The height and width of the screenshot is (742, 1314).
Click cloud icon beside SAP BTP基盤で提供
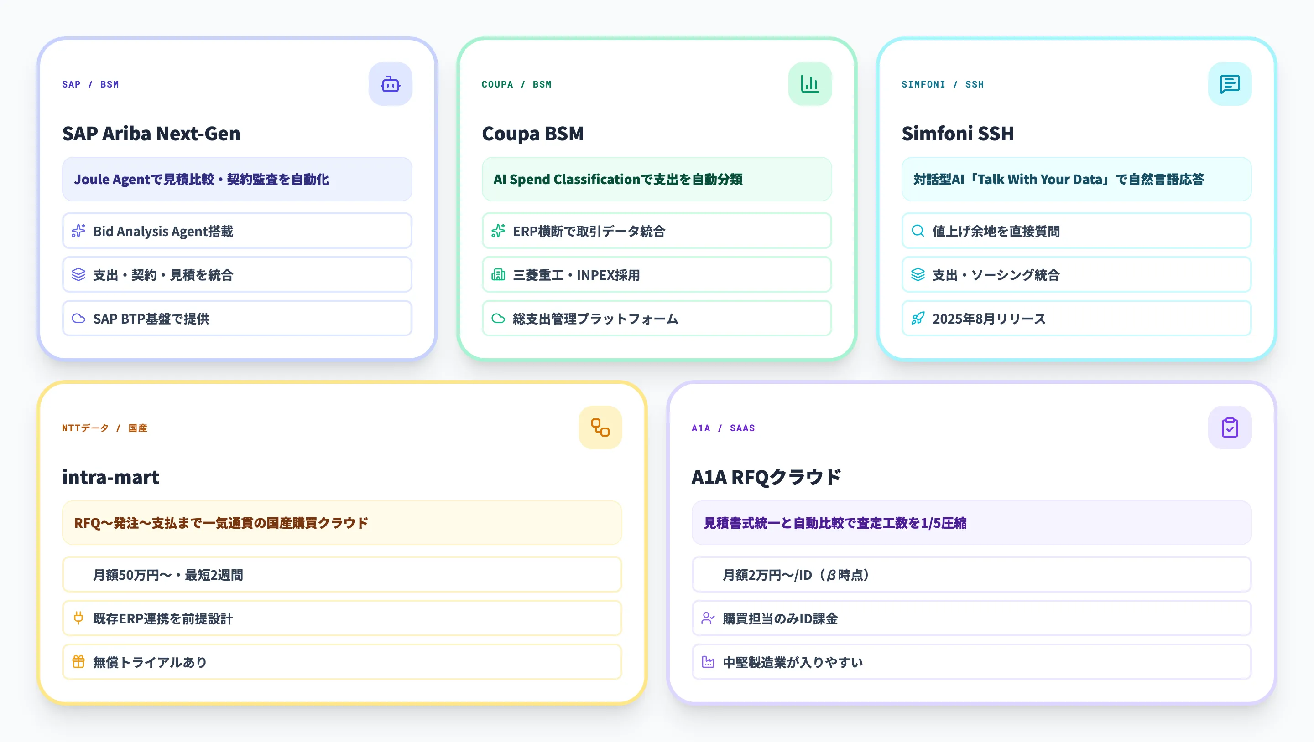click(78, 319)
